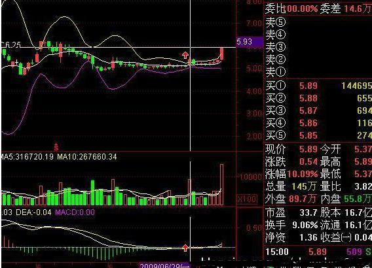The height and width of the screenshot is (268, 372).
Task: Click the X100 volume scale label
Action: point(247,199)
